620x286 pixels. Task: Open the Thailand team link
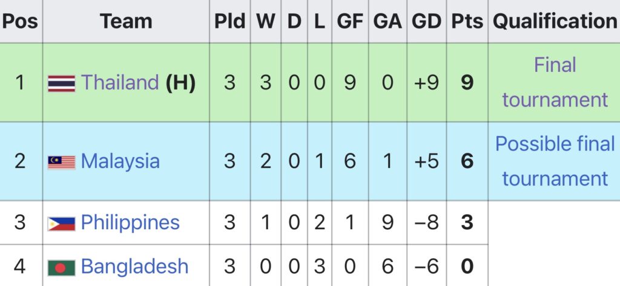point(119,82)
